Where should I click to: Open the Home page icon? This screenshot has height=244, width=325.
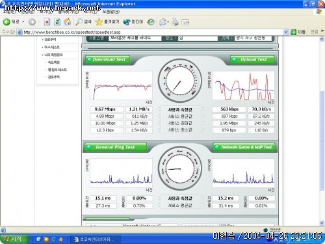68,21
